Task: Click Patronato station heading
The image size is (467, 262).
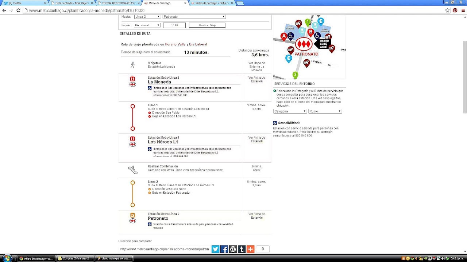Action: (158, 218)
